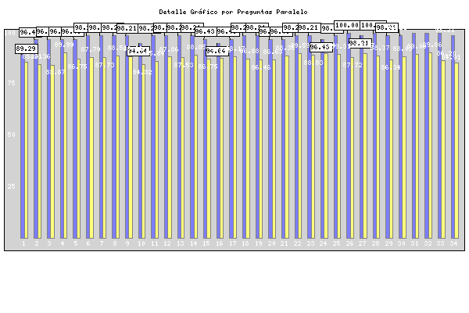Viewport: 469px width, 313px height.
Task: Select the y-axis label 25
Action: tap(11, 186)
